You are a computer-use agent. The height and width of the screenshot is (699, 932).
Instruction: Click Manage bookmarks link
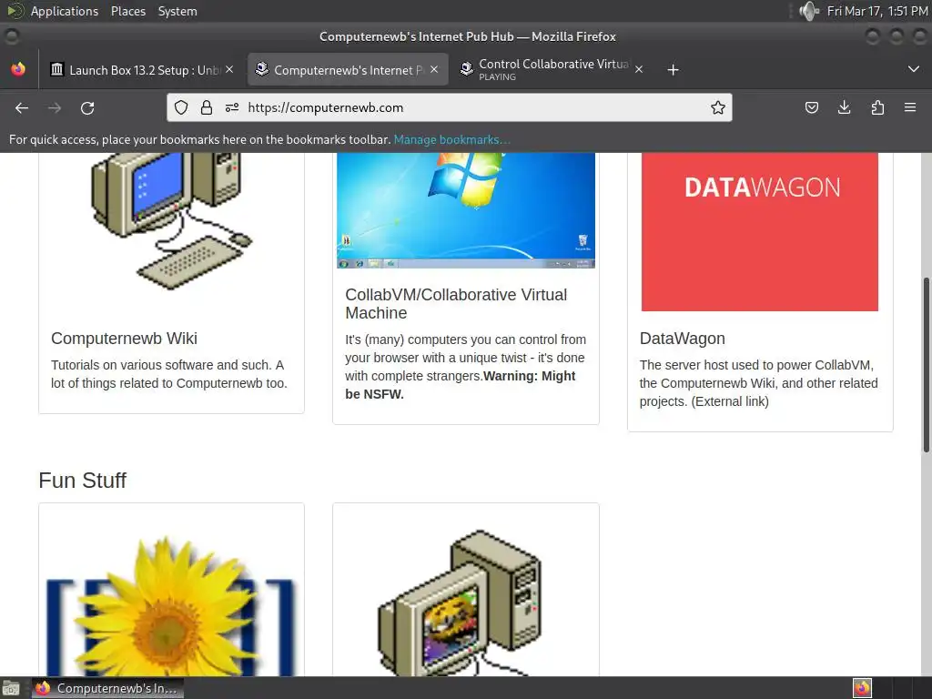(451, 139)
